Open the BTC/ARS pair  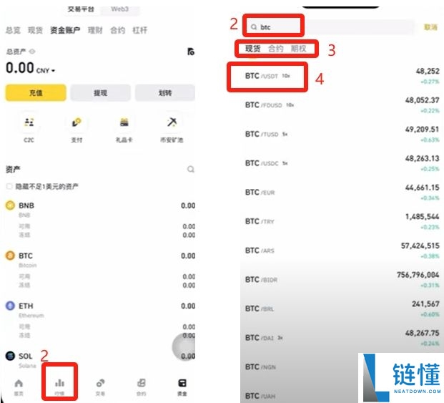[342, 251]
